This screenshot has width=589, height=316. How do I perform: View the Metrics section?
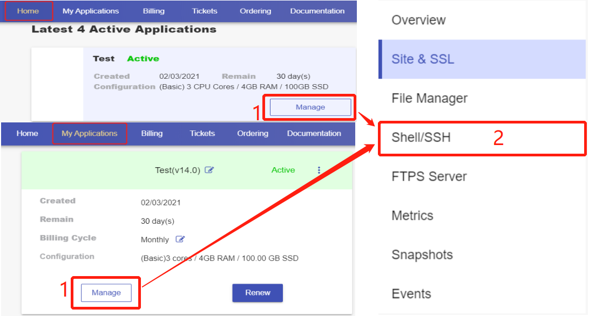point(412,215)
